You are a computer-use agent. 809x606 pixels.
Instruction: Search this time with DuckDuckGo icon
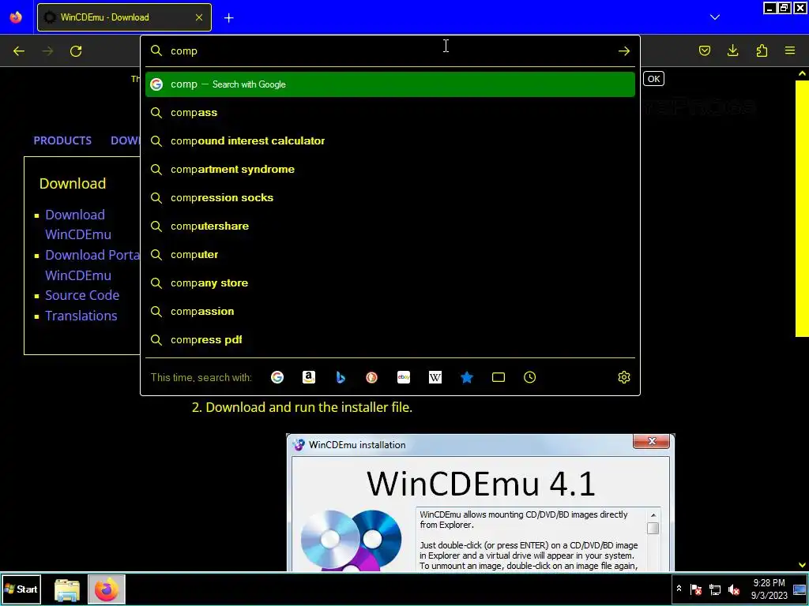(x=371, y=377)
